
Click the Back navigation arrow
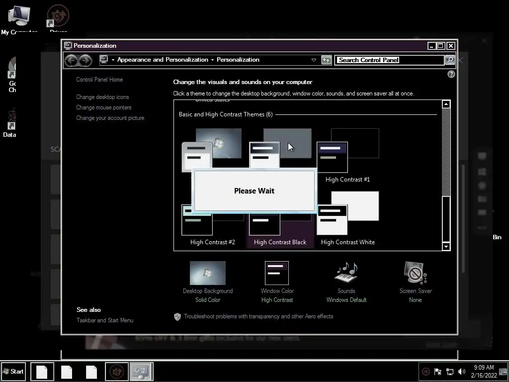71,60
